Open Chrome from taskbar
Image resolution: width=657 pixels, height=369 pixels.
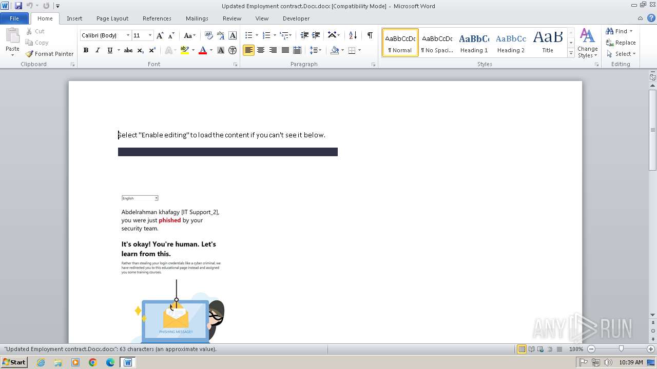tap(93, 362)
